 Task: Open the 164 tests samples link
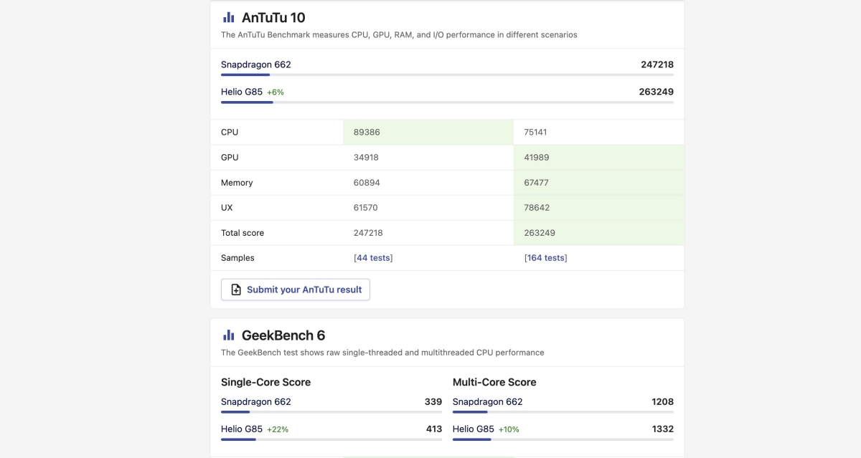545,258
